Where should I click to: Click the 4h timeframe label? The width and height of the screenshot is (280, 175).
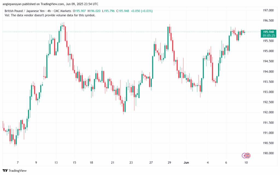click(49, 11)
